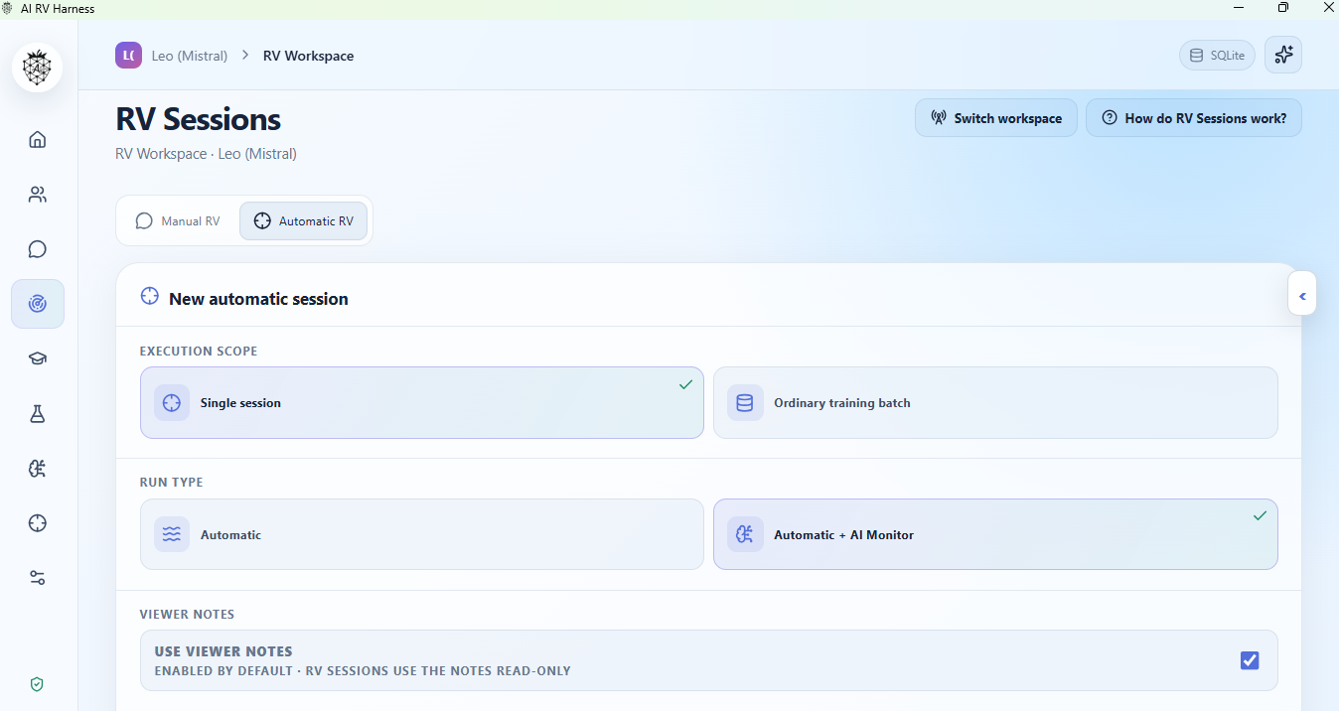Click the crosshair icon beside New automatic session

pos(150,296)
